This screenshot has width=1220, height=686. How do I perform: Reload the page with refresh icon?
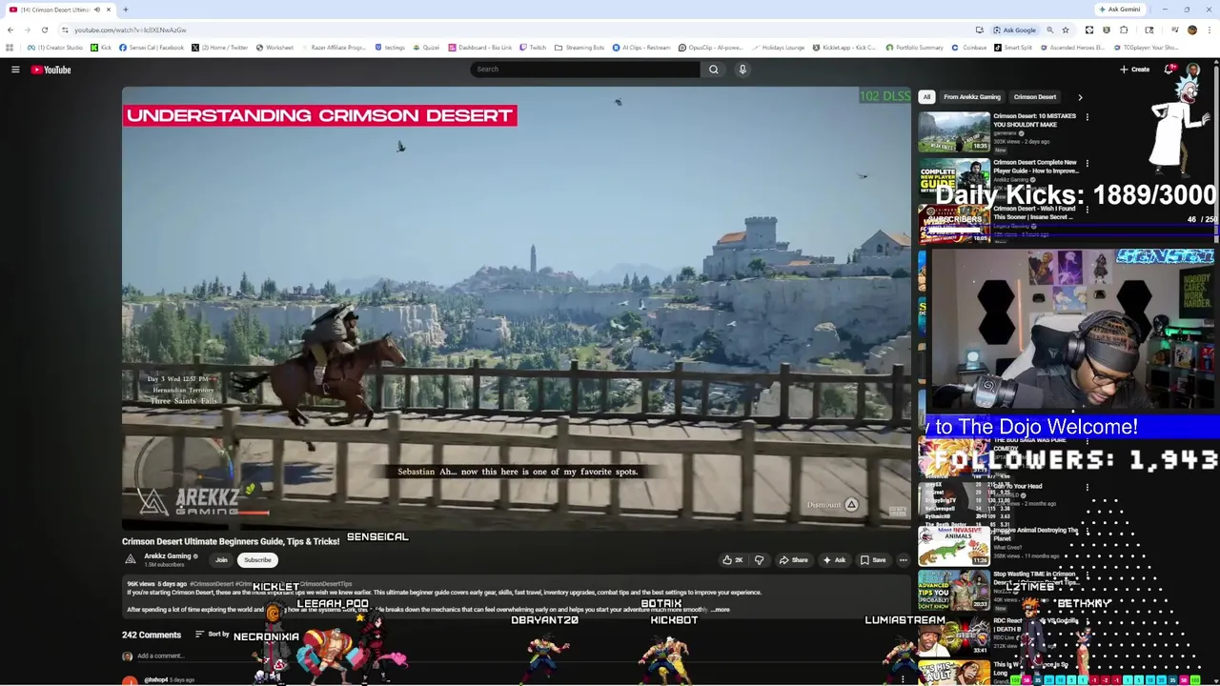(x=44, y=30)
